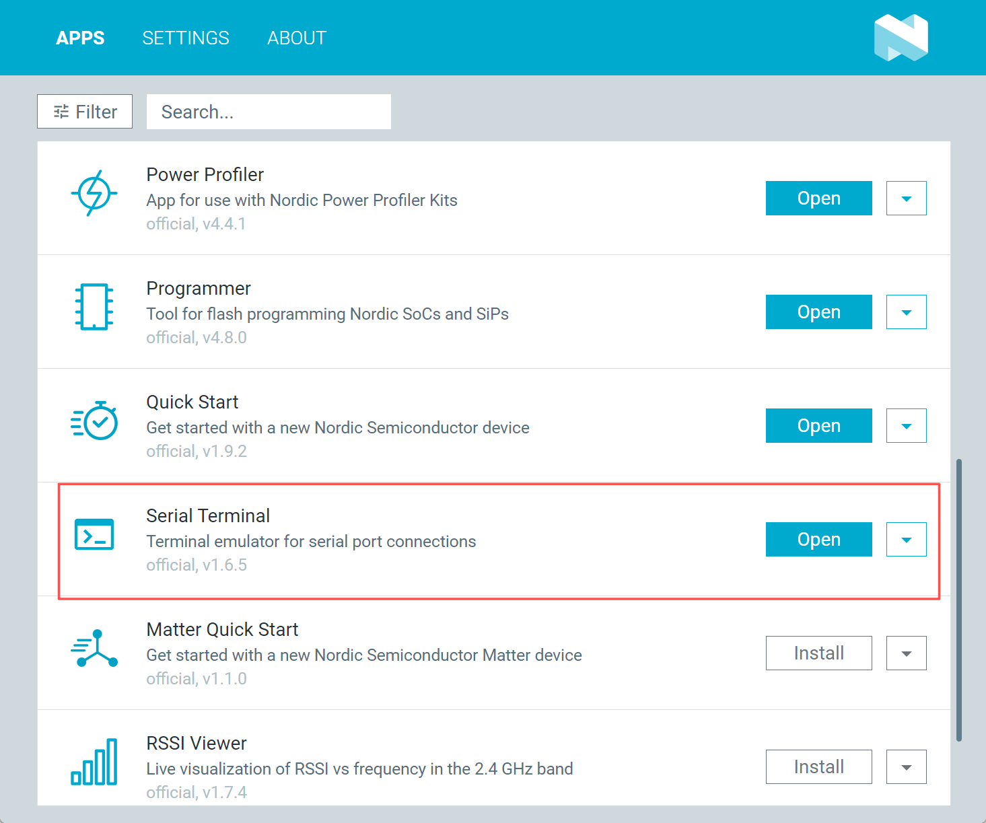The height and width of the screenshot is (823, 986).
Task: Switch to the APPS tab
Action: pos(80,38)
